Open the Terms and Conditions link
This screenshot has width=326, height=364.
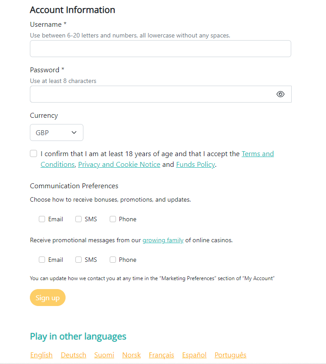point(258,154)
